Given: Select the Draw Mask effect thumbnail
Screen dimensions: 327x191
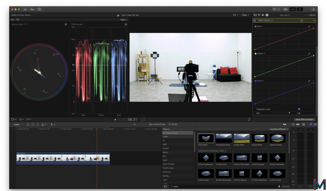Looking at the screenshot, I should point(206,138).
